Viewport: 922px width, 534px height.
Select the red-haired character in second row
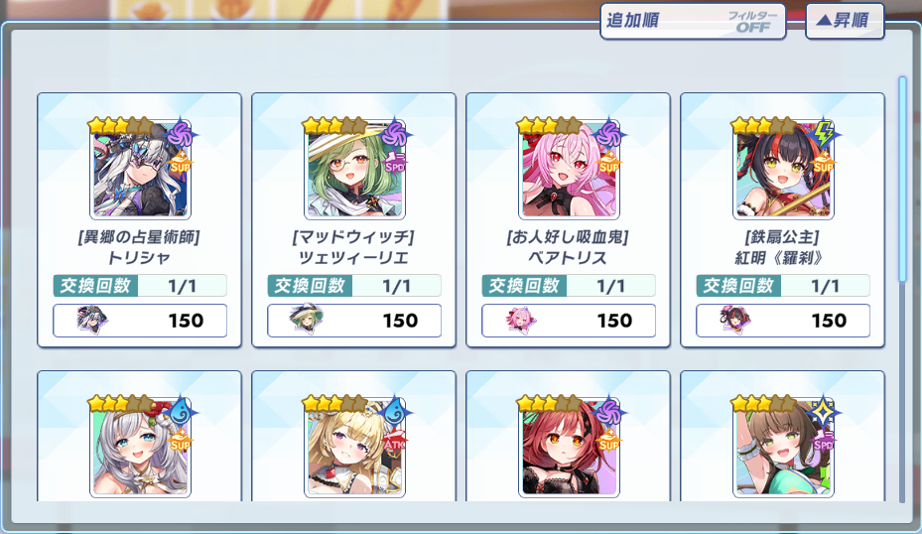[569, 448]
